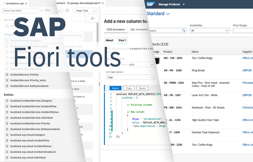This screenshot has width=253, height=162.
Task: Click the 'High Quality Clear Tape' name cell
Action: coord(205,120)
